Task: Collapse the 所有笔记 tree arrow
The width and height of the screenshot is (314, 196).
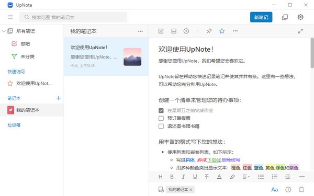Action: click(4, 31)
